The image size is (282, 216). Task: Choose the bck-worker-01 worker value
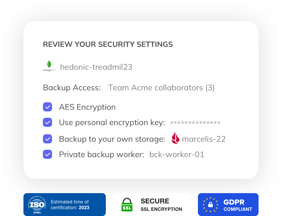pyautogui.click(x=177, y=155)
